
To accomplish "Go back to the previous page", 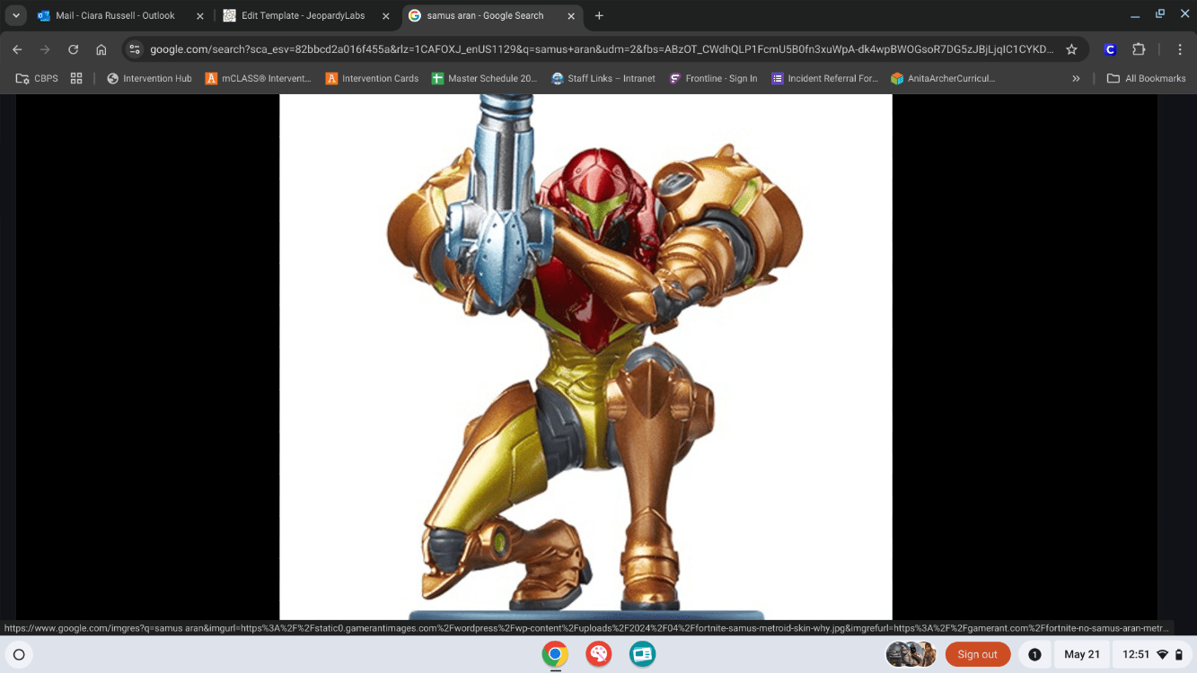I will pos(17,49).
